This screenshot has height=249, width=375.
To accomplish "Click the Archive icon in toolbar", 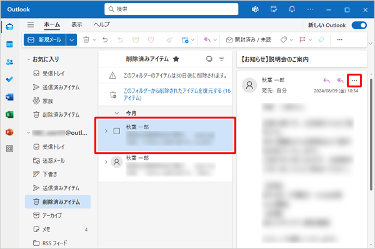I will coord(136,40).
